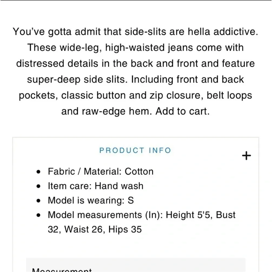Image resolution: width=272 pixels, height=272 pixels.
Task: Click the bullet beside Item care
Action: pyautogui.click(x=39, y=187)
